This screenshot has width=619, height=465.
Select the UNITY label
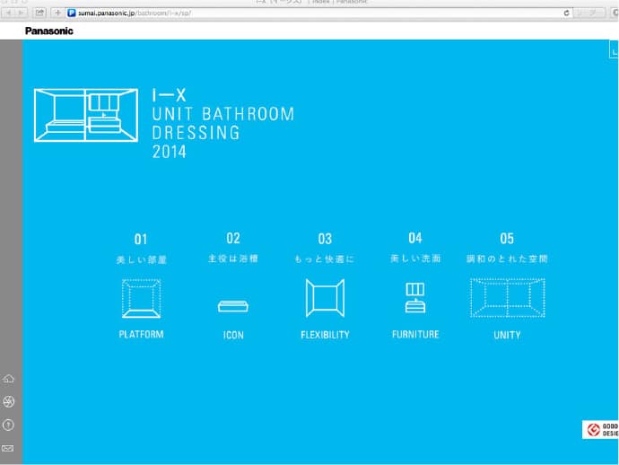[507, 335]
